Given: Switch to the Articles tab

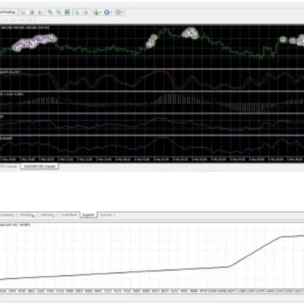Looking at the screenshot, I should click(x=47, y=215).
